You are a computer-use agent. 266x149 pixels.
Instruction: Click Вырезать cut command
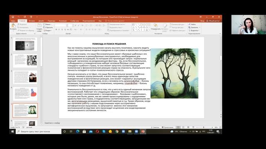[x=22, y=24]
